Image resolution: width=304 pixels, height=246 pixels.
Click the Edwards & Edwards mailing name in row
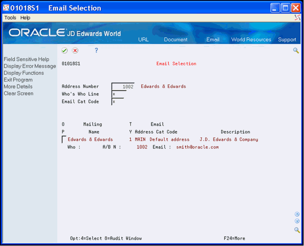pyautogui.click(x=90, y=140)
